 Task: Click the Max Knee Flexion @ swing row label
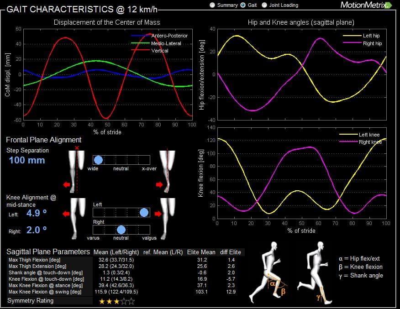45,292
